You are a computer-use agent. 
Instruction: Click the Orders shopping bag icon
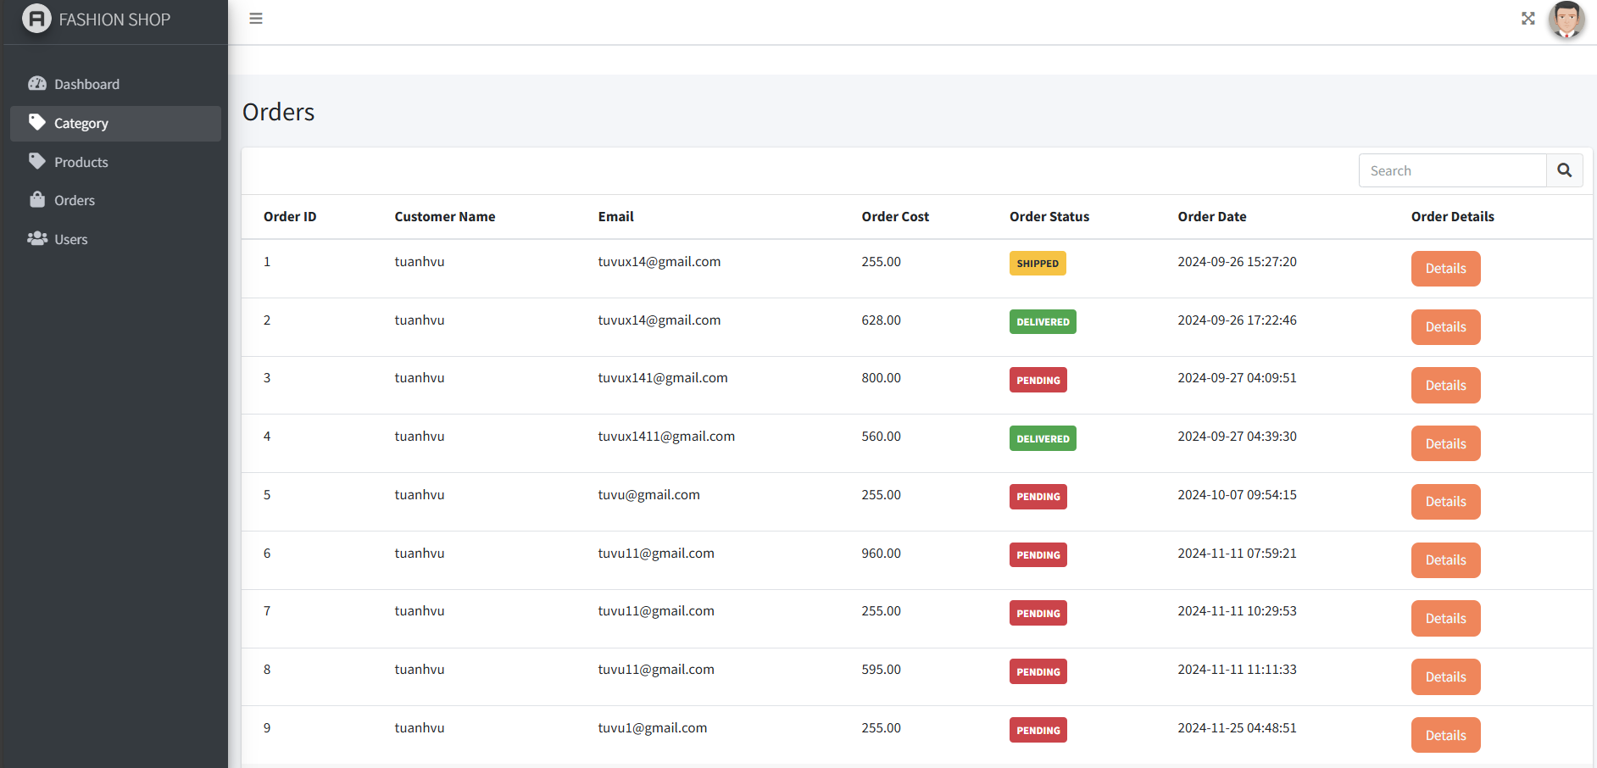point(37,199)
